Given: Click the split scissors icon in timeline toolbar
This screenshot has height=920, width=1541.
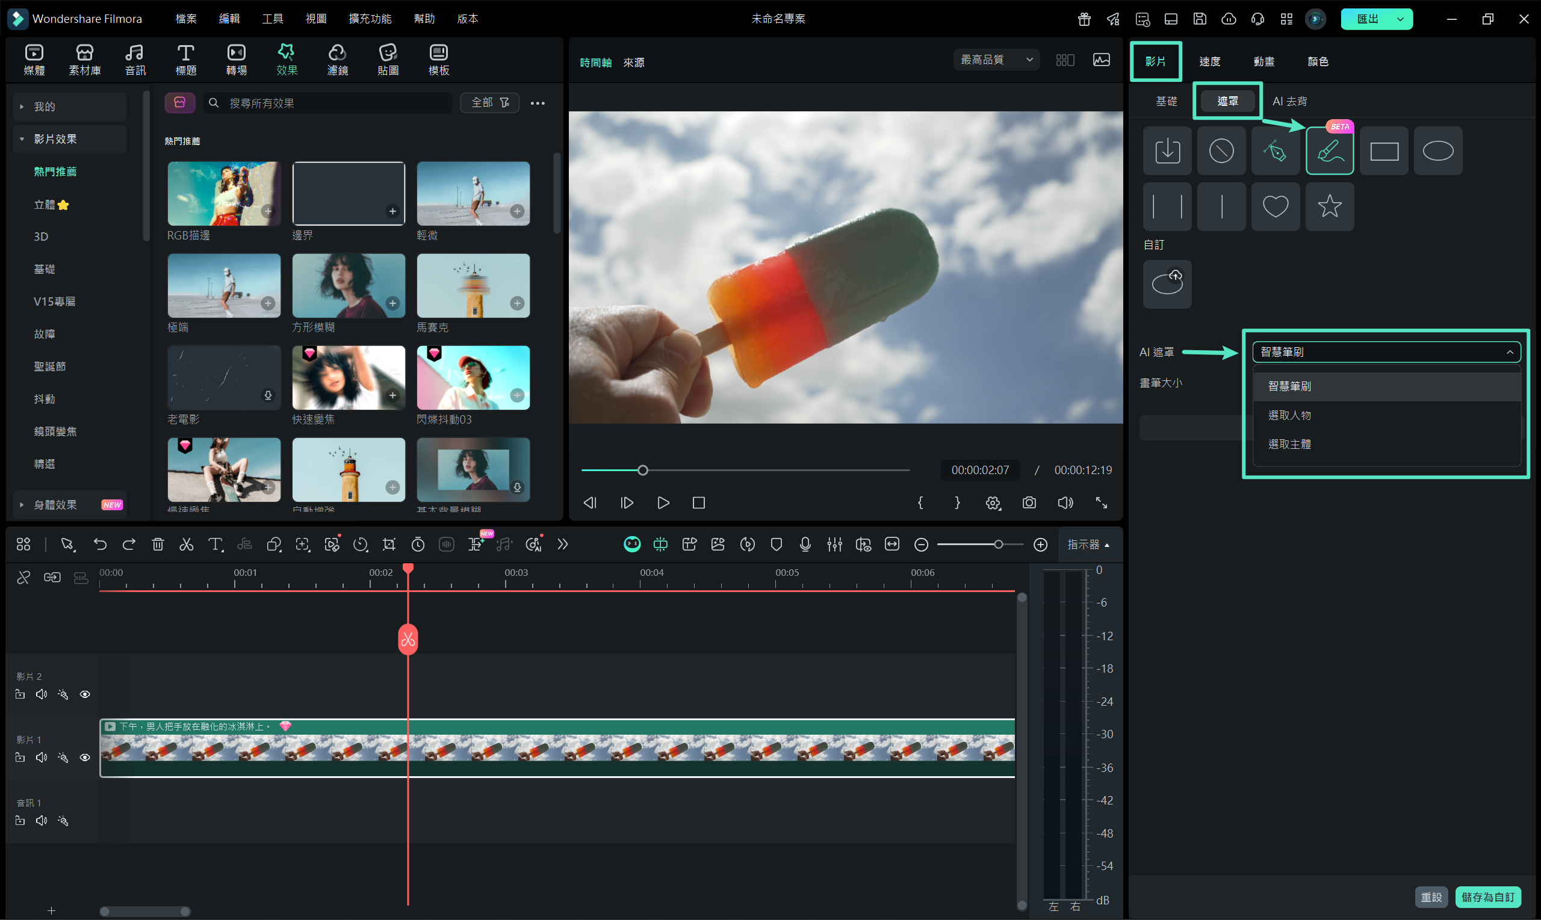Looking at the screenshot, I should [186, 545].
